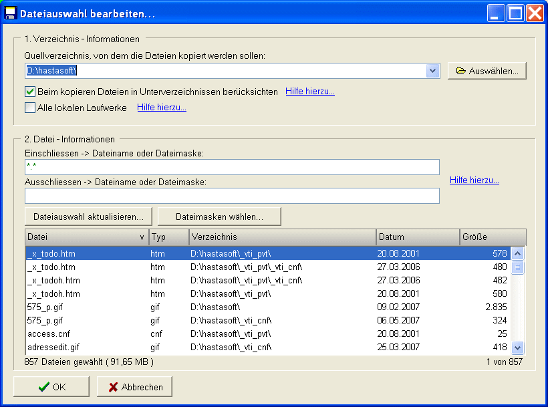This screenshot has width=548, height=407.
Task: Select _x_todo.htm row dated 20.08.2001
Action: point(268,254)
